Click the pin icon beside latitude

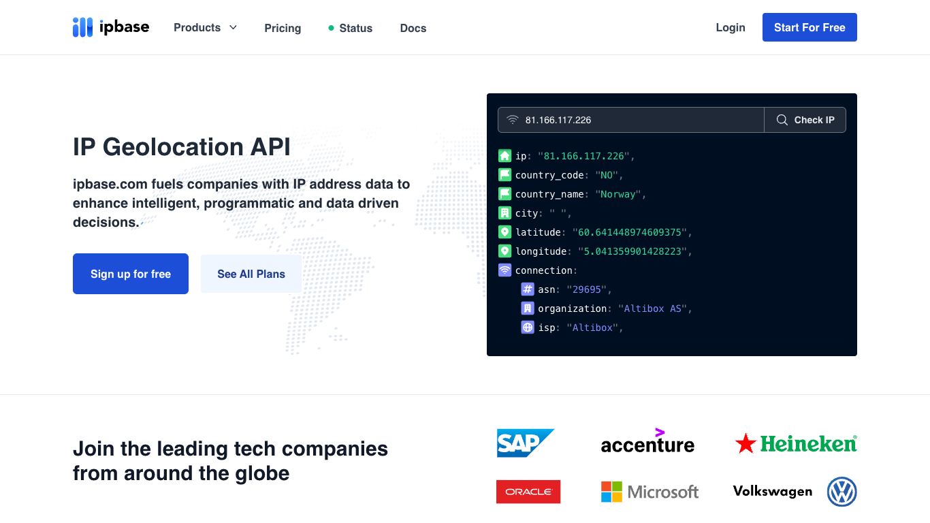coord(504,232)
